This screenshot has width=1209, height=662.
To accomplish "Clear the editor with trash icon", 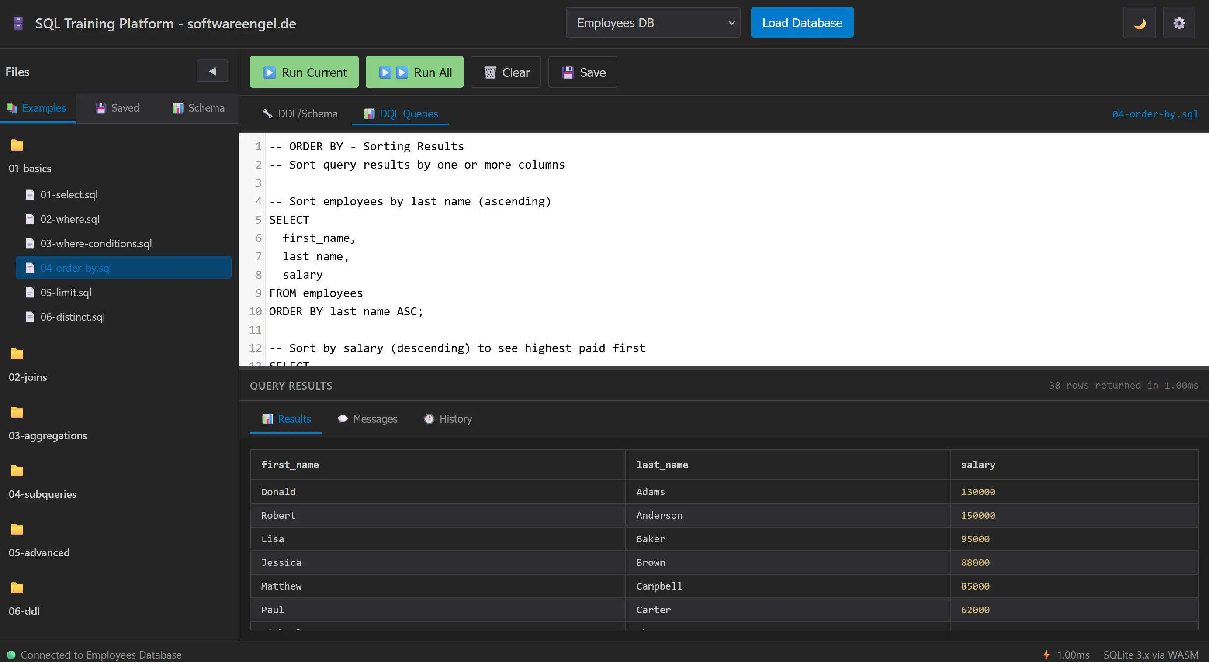I will (x=506, y=72).
